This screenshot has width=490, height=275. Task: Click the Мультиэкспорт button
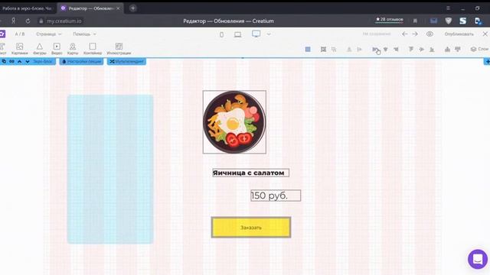126,61
